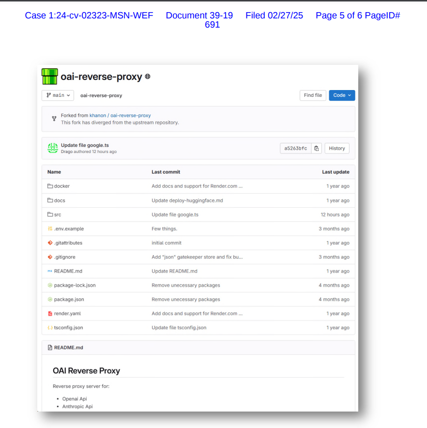
Task: Click the package-lock.json node icon
Action: pos(50,285)
